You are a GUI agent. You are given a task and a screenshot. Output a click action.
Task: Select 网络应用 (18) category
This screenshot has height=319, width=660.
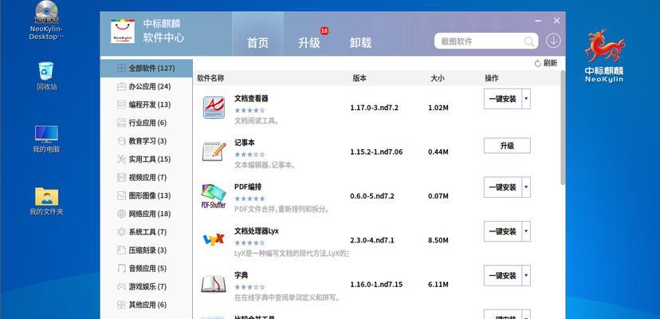[x=146, y=214]
